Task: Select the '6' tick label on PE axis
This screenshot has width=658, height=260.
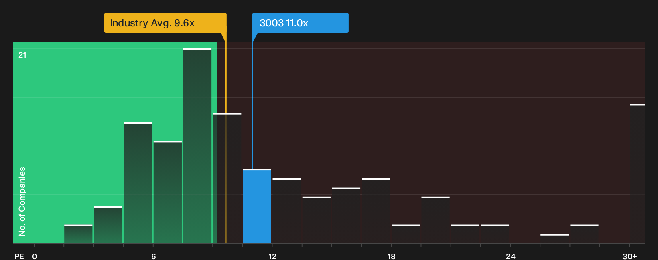Action: point(154,256)
